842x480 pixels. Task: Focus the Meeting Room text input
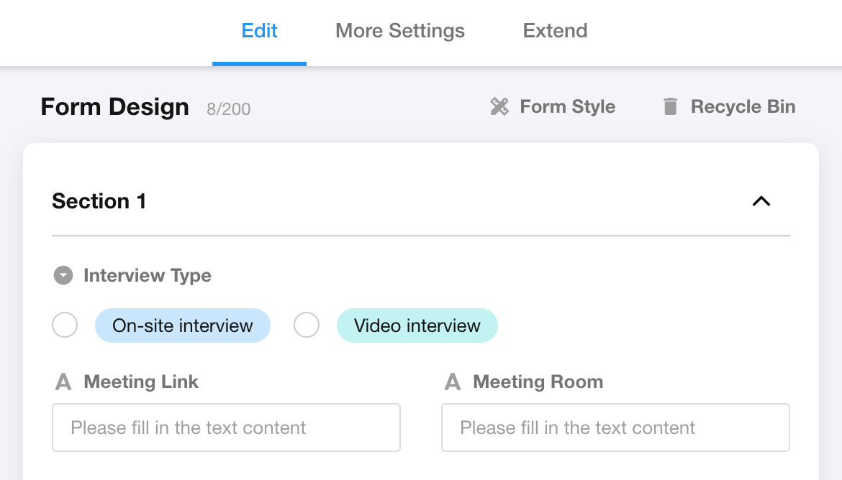(615, 428)
